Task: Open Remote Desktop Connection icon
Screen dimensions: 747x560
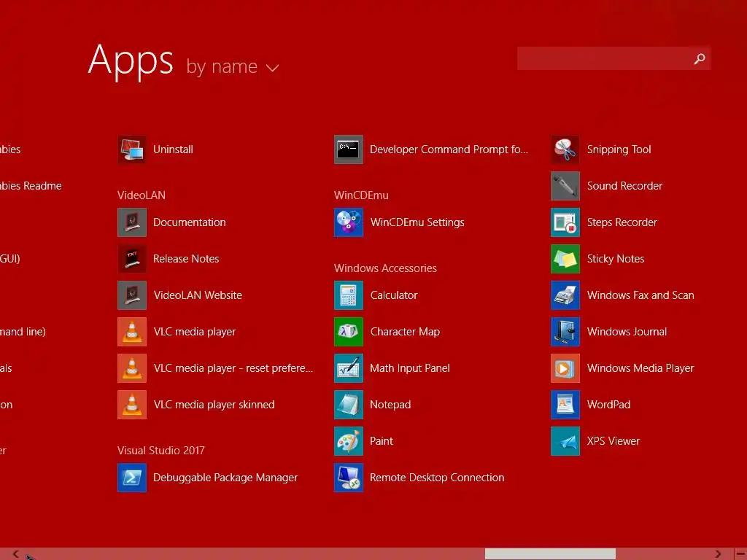Action: 349,478
